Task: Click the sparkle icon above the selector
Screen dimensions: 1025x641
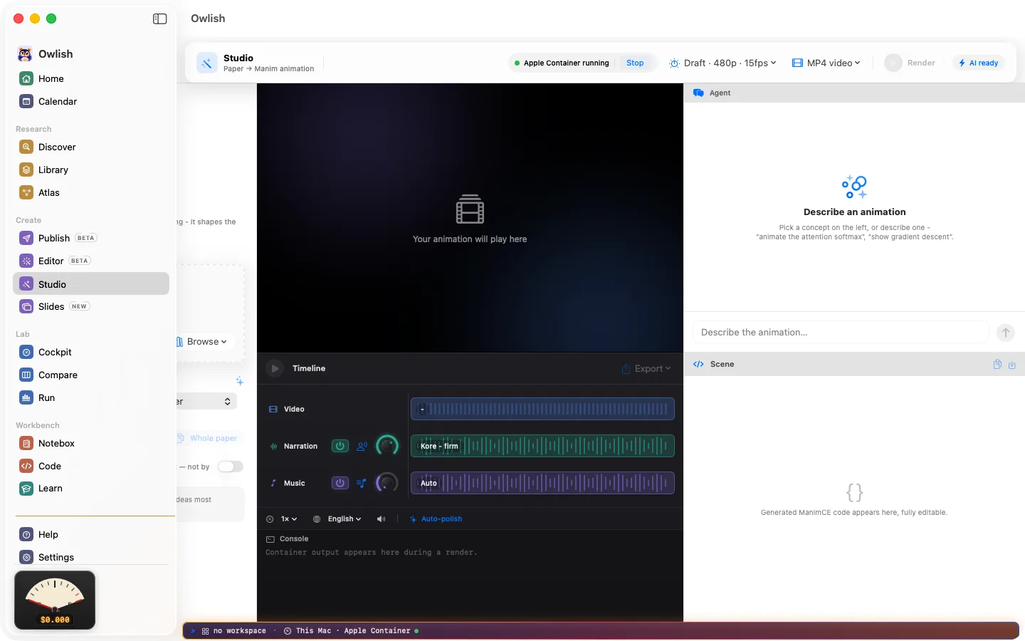Action: click(x=240, y=381)
